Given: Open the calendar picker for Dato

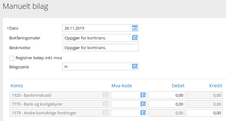Looking at the screenshot, I should coord(135,28).
